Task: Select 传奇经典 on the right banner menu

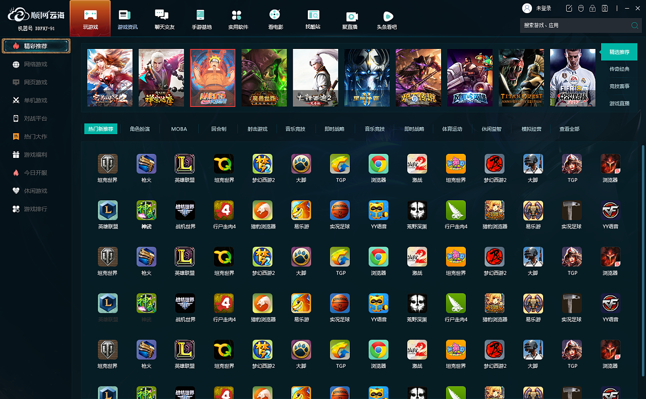Action: pos(619,69)
